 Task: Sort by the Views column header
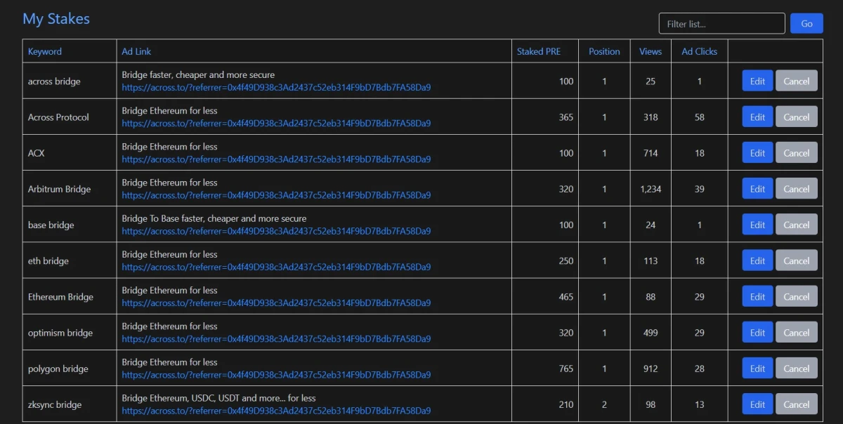coord(651,51)
